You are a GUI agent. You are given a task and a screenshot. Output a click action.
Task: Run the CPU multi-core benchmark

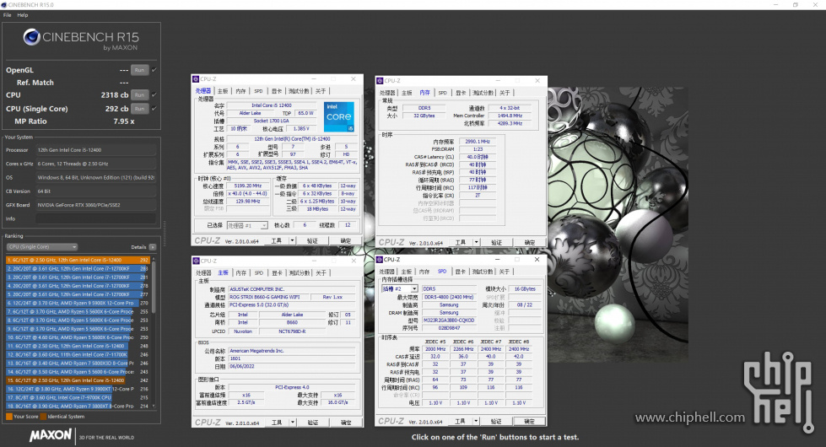(x=139, y=95)
